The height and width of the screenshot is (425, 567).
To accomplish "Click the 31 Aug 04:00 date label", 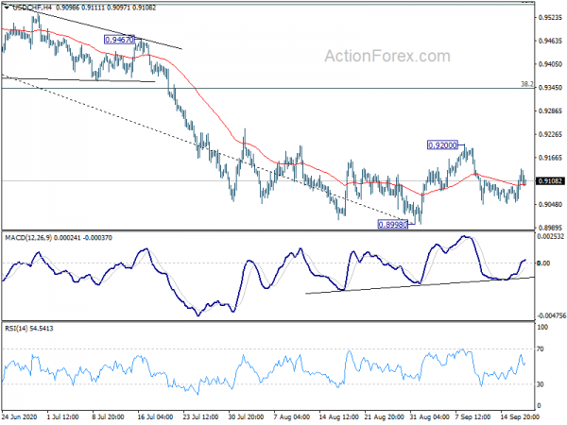I will pos(429,416).
